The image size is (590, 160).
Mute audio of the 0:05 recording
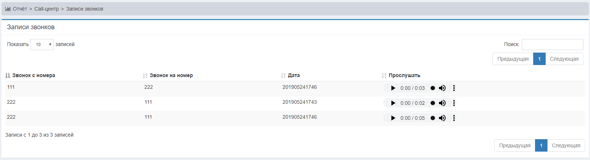pyautogui.click(x=442, y=118)
